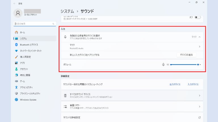Collapse the input device selection chevron

pyautogui.click(x=200, y=37)
